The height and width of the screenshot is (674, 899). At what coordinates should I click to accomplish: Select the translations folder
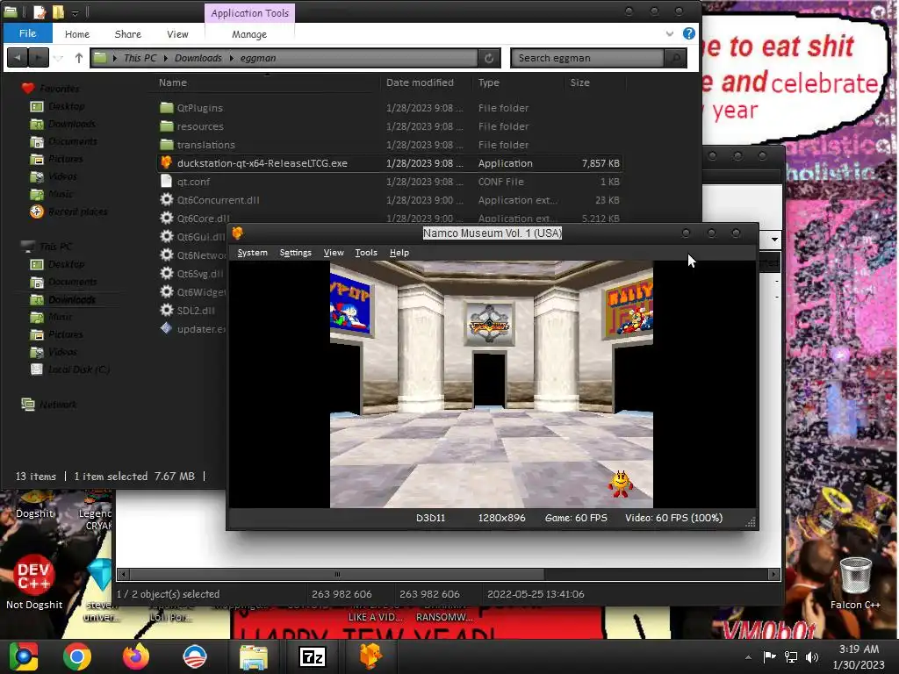(x=205, y=145)
